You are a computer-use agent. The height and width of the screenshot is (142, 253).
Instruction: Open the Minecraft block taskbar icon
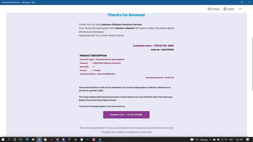click(69, 139)
